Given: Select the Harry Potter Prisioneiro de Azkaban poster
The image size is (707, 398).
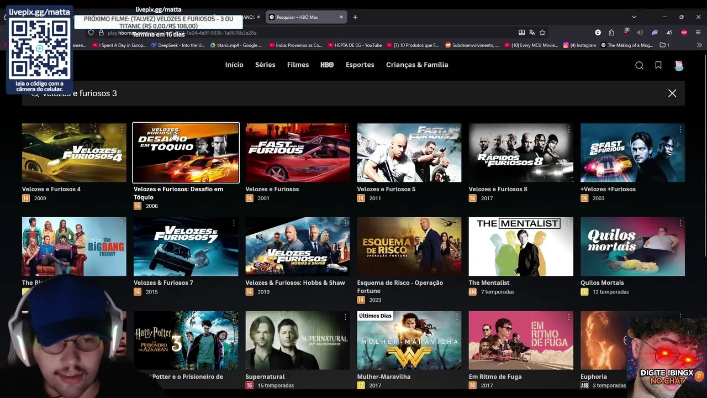Looking at the screenshot, I should (186, 341).
